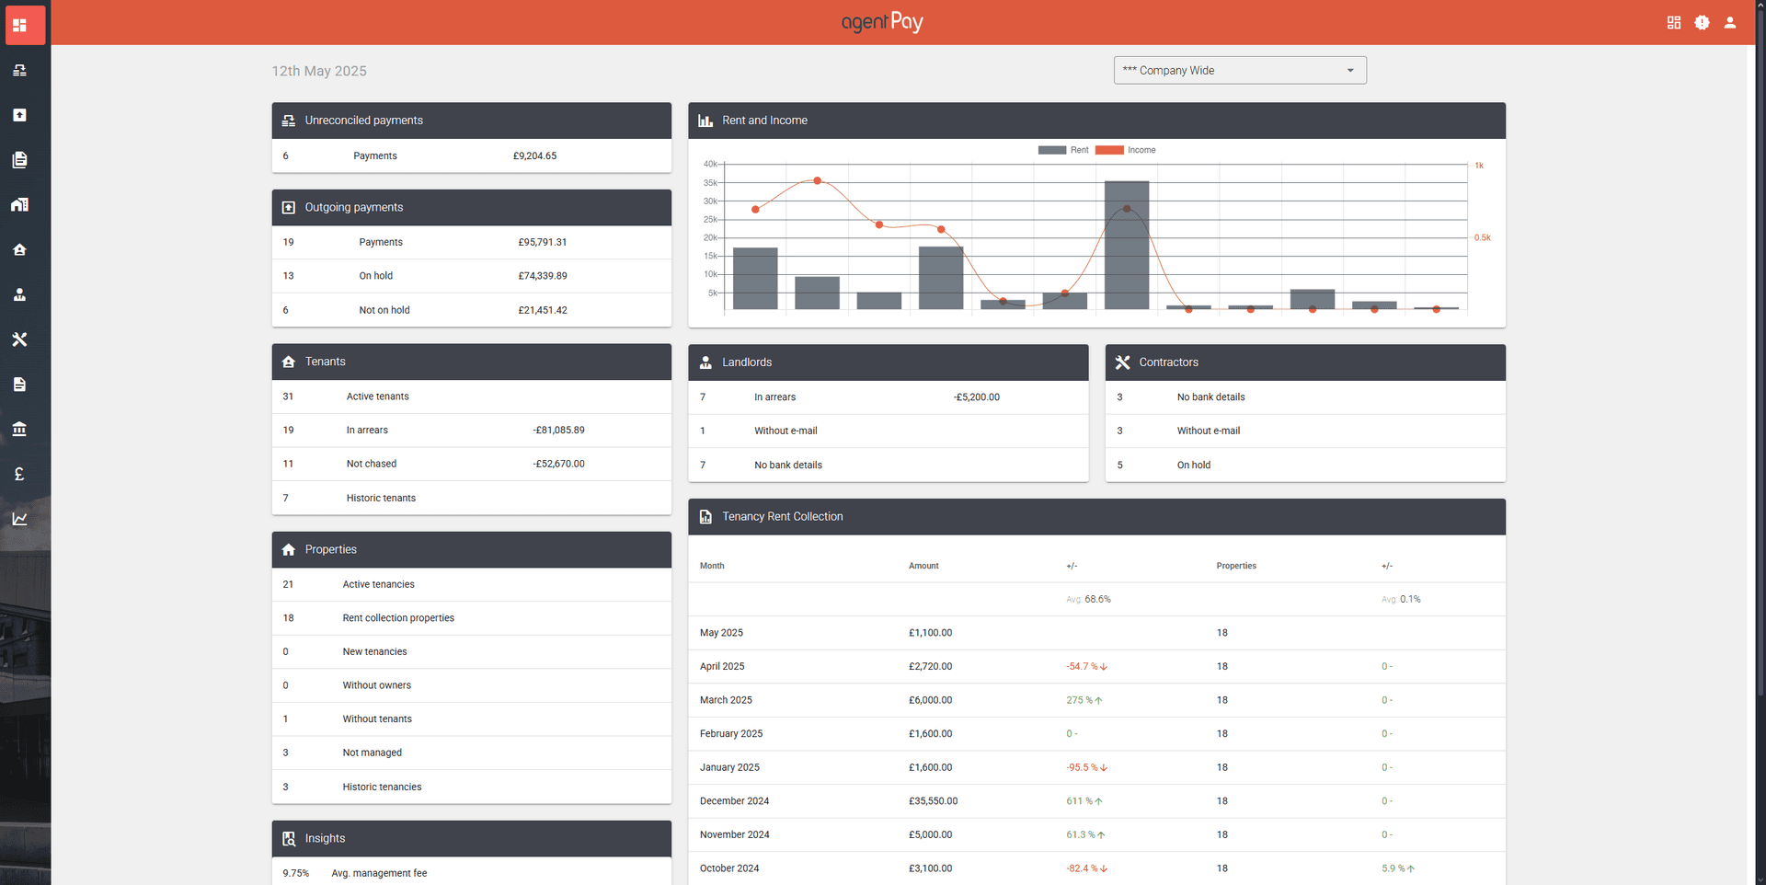Select the active dashboard icon in sidebar
This screenshot has height=885, width=1766.
pyautogui.click(x=24, y=25)
